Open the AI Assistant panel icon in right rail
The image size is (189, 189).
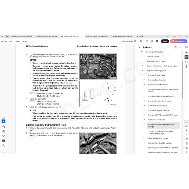[187, 47]
